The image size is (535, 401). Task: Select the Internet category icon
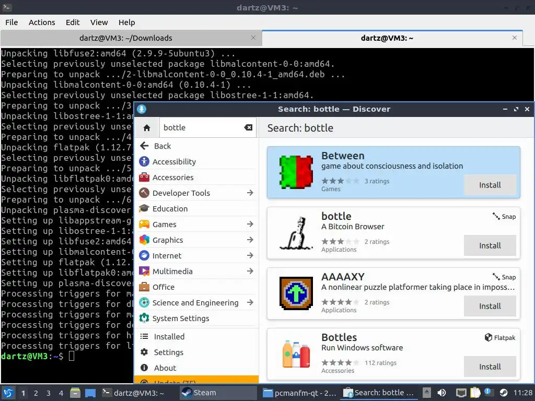pyautogui.click(x=144, y=256)
